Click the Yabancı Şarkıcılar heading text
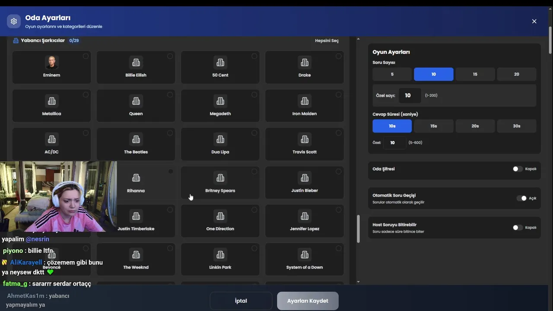 pos(43,41)
